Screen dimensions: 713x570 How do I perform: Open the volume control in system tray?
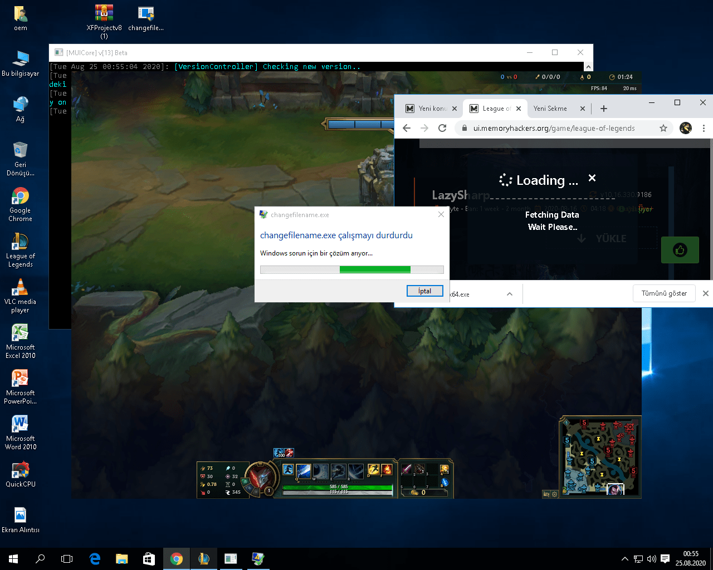[x=651, y=559]
